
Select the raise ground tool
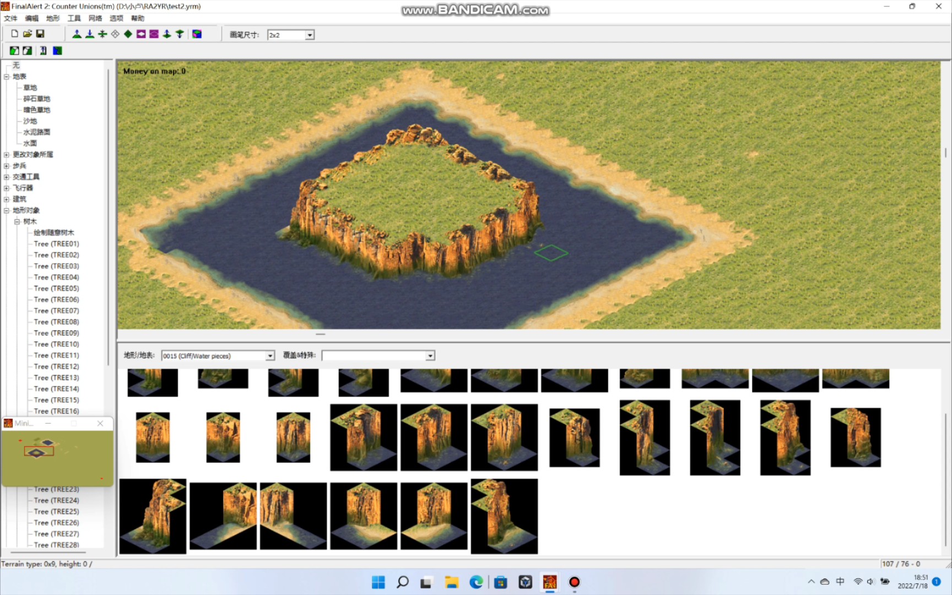tap(77, 34)
